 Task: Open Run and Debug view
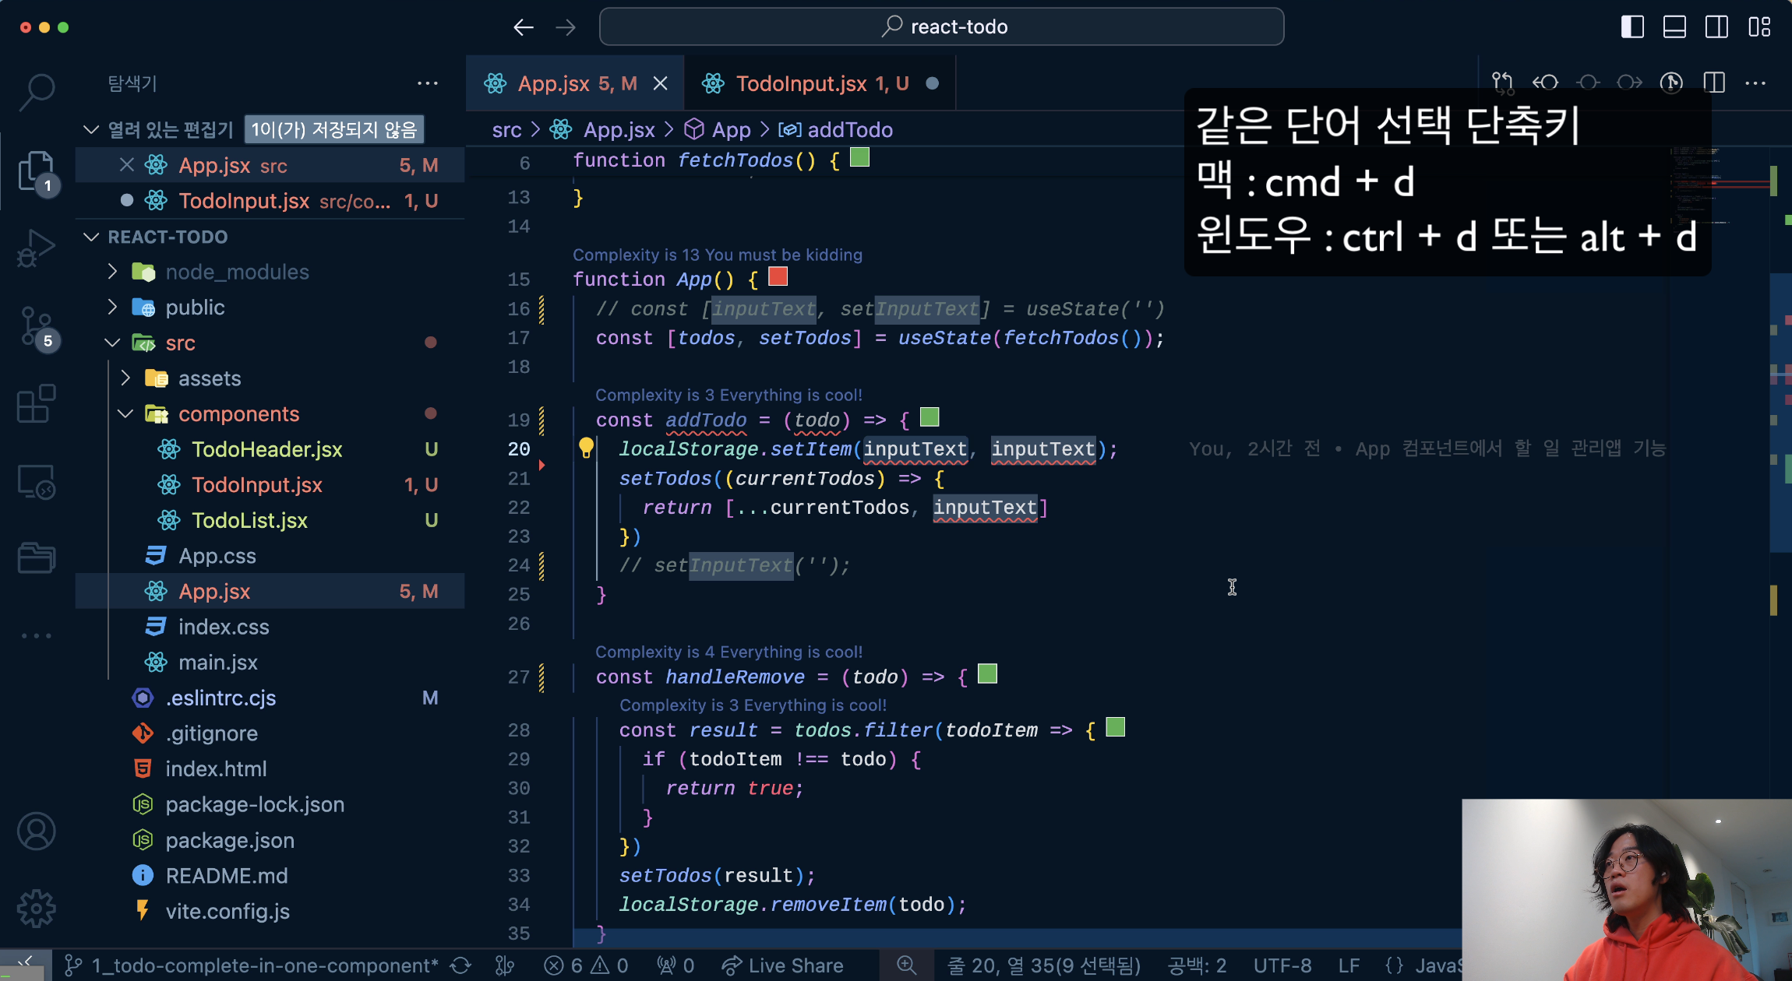click(x=36, y=249)
